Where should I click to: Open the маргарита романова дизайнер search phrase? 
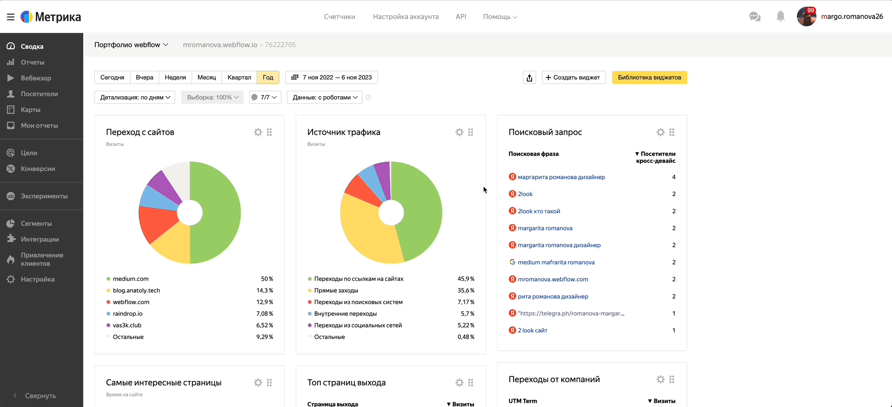(561, 177)
